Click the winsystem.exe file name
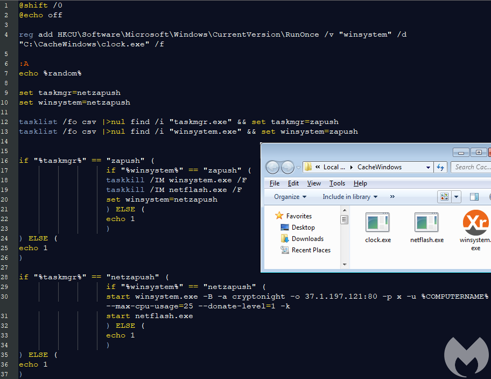 (475, 244)
